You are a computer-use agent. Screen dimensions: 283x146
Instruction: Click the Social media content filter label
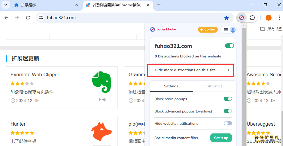pyautogui.click(x=176, y=138)
